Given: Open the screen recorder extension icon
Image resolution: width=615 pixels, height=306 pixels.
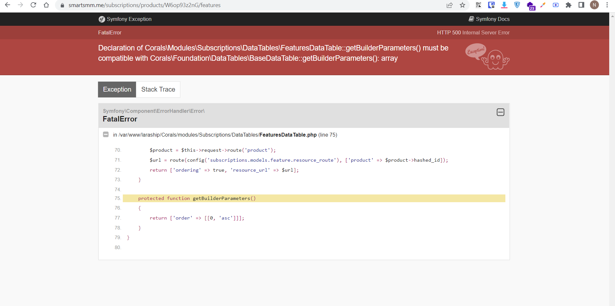Looking at the screenshot, I should 556,5.
